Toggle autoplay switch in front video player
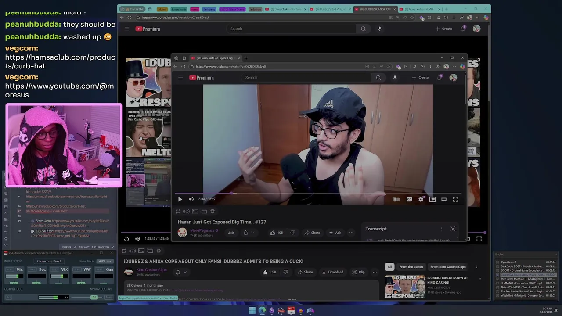562x316 pixels. point(396,199)
